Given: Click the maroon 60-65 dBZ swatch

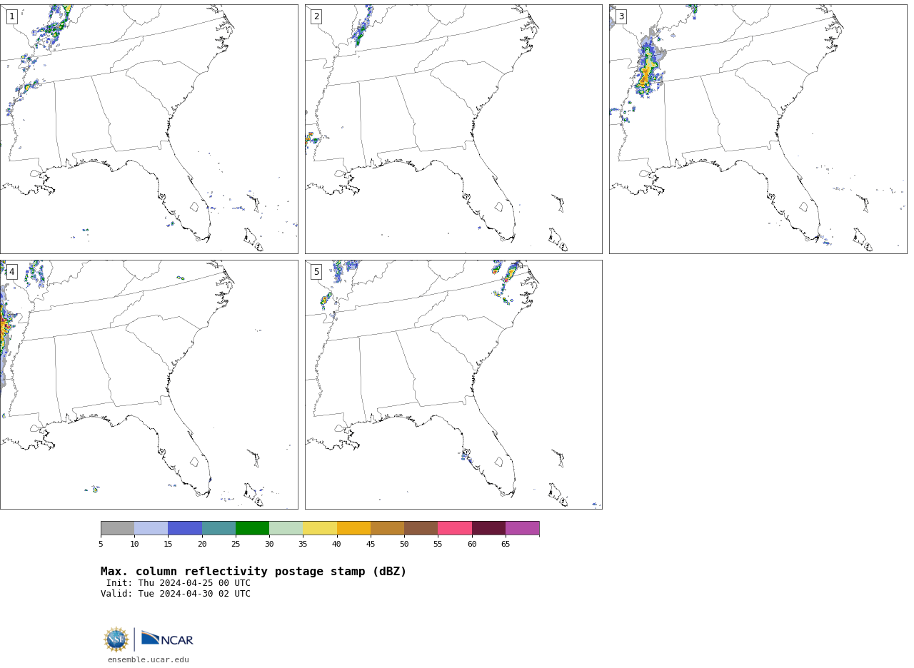Looking at the screenshot, I should click(488, 528).
